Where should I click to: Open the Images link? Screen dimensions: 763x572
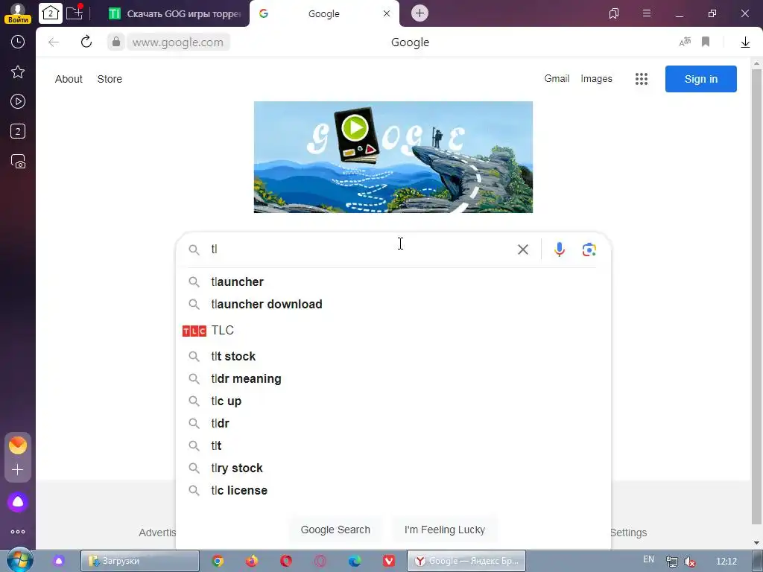point(596,78)
